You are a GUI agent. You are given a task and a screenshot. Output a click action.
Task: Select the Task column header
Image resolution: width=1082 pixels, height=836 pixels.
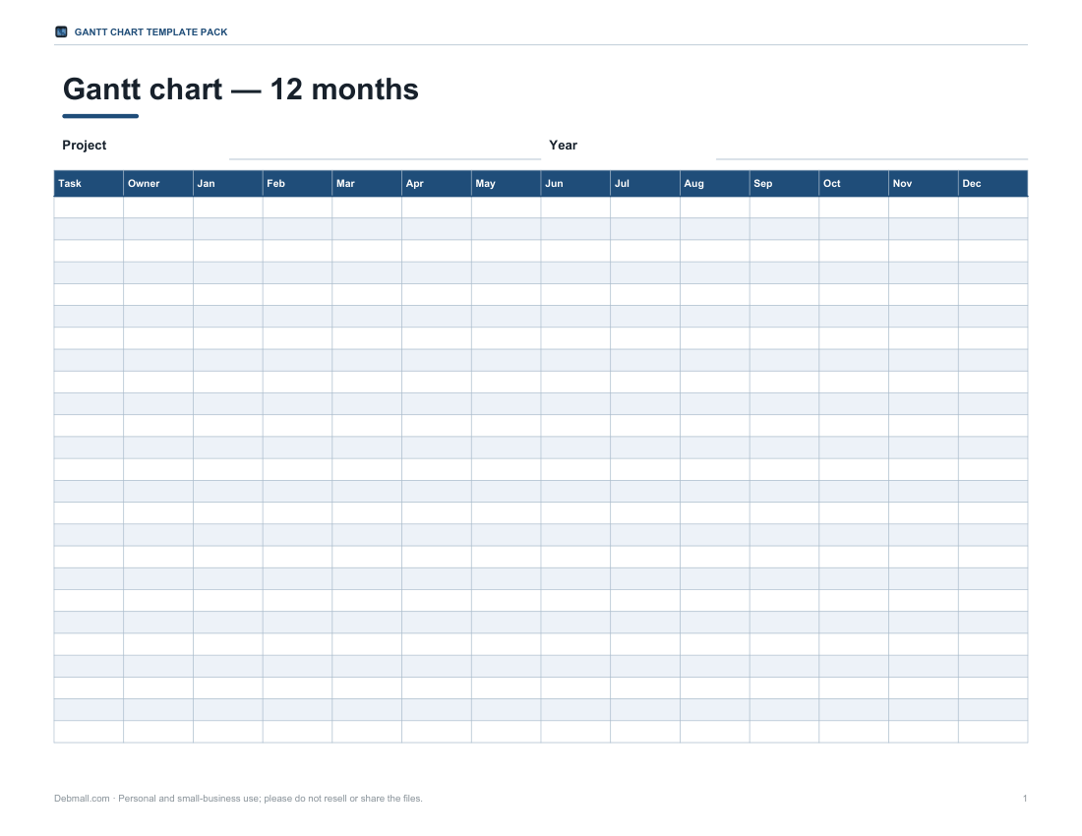click(x=89, y=184)
